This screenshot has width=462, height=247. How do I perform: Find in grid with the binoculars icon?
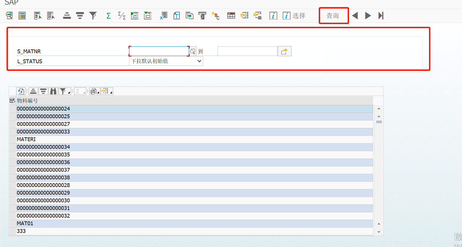pos(53,91)
